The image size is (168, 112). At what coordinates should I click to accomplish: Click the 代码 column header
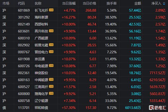pos(21,4)
